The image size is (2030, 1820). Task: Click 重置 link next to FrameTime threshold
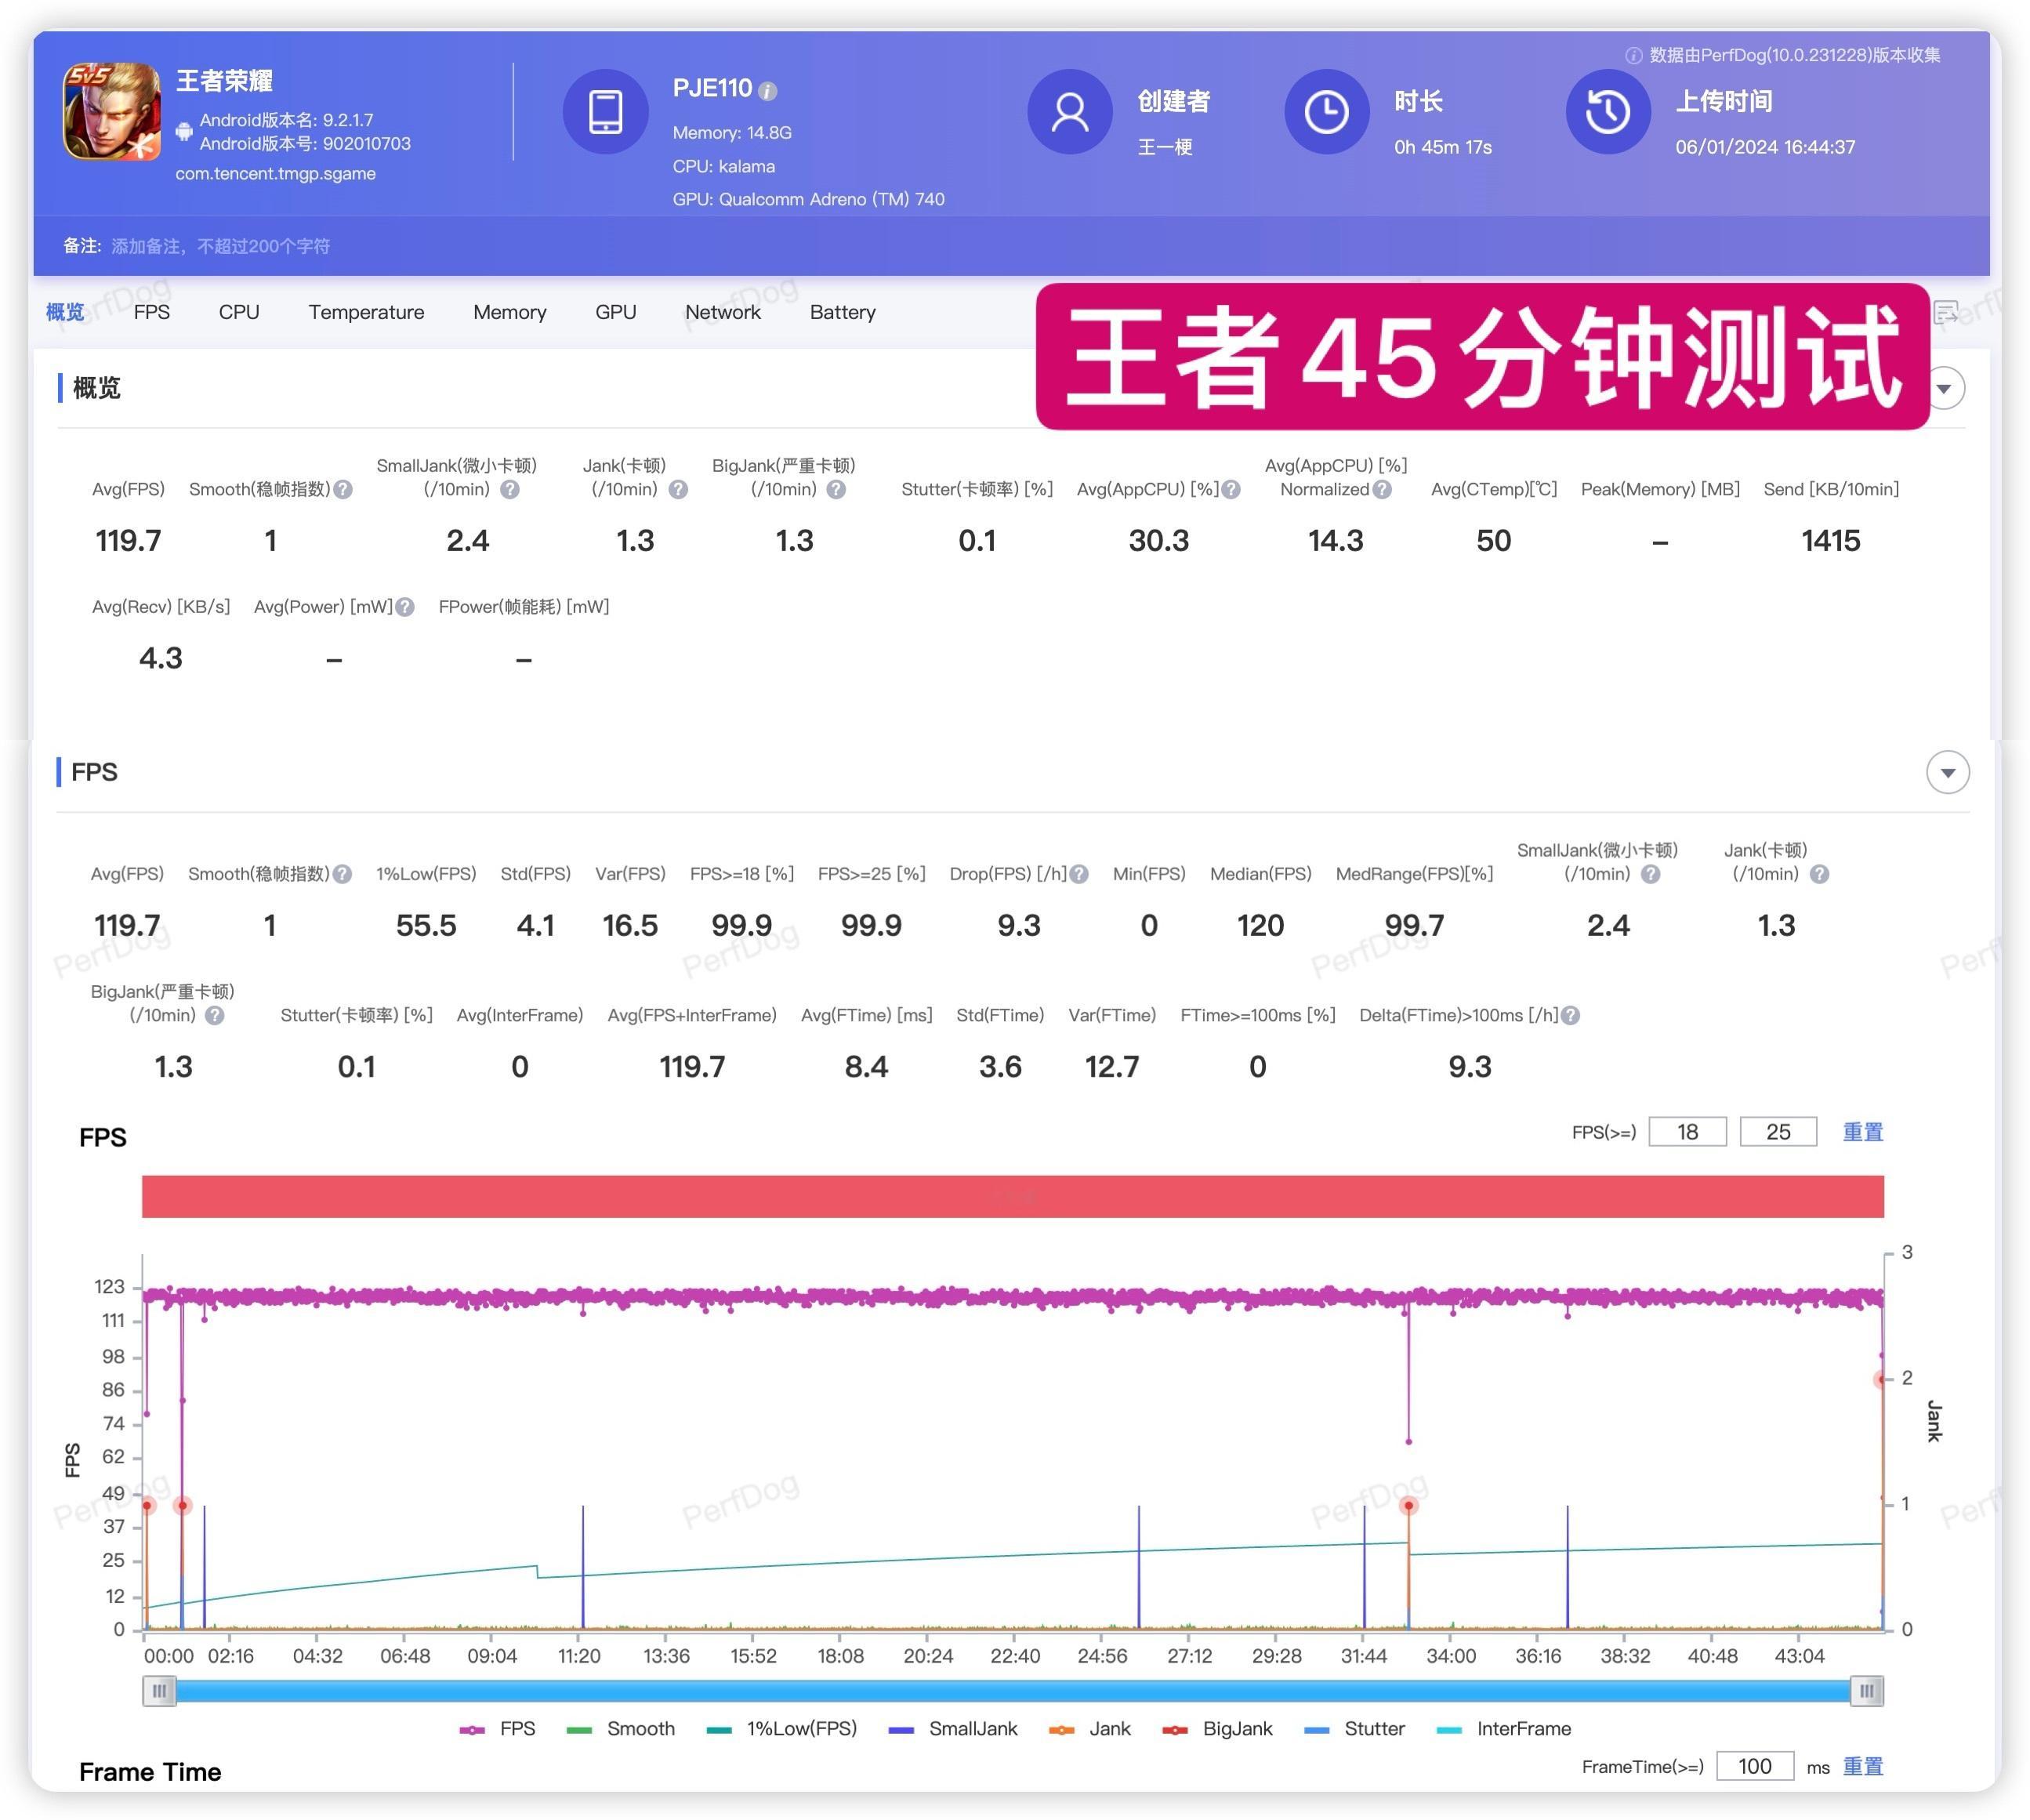1863,1767
